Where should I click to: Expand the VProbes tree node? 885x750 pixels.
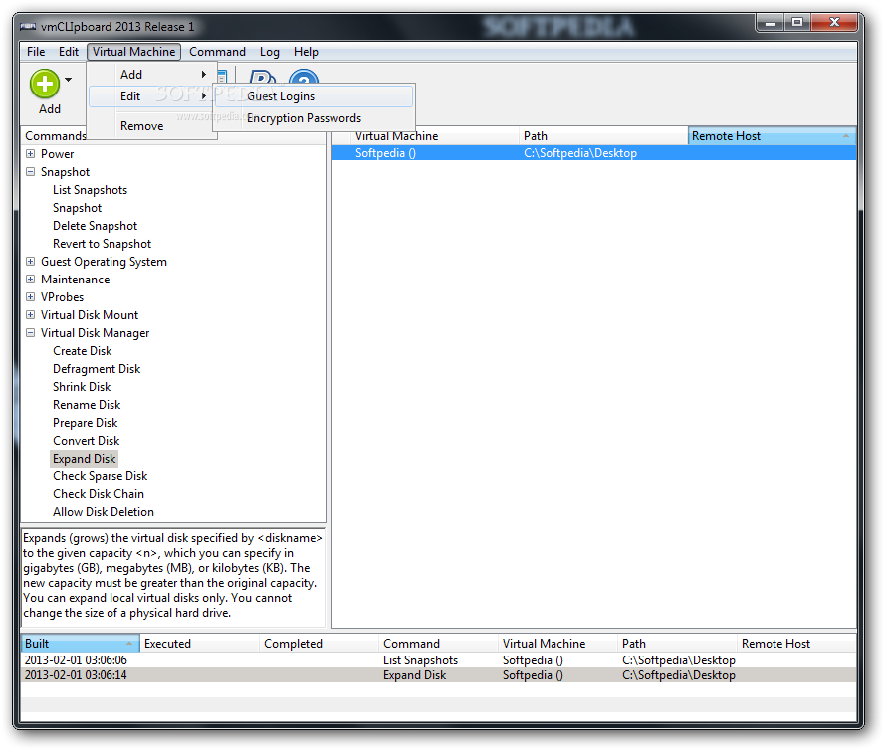pyautogui.click(x=31, y=297)
